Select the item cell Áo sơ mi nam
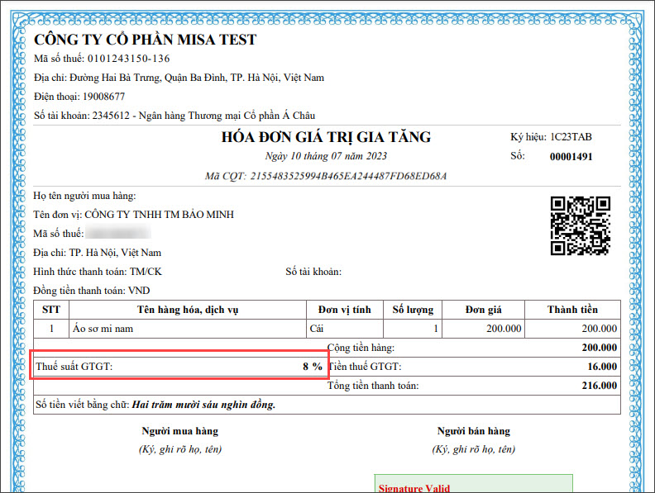This screenshot has height=493, width=655. (x=103, y=329)
